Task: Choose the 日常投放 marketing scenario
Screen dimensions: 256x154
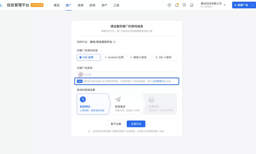Action: (160, 104)
